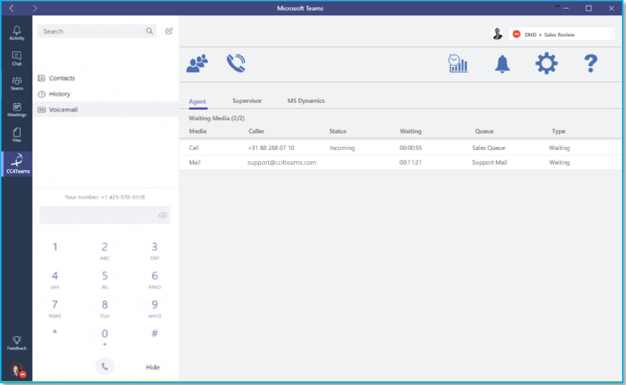626x385 pixels.
Task: Select the CC4Teams app in sidebar
Action: [x=17, y=163]
